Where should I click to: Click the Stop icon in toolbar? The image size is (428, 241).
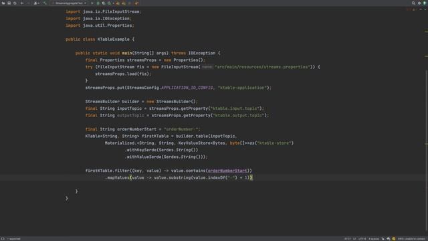pyautogui.click(x=130, y=3)
